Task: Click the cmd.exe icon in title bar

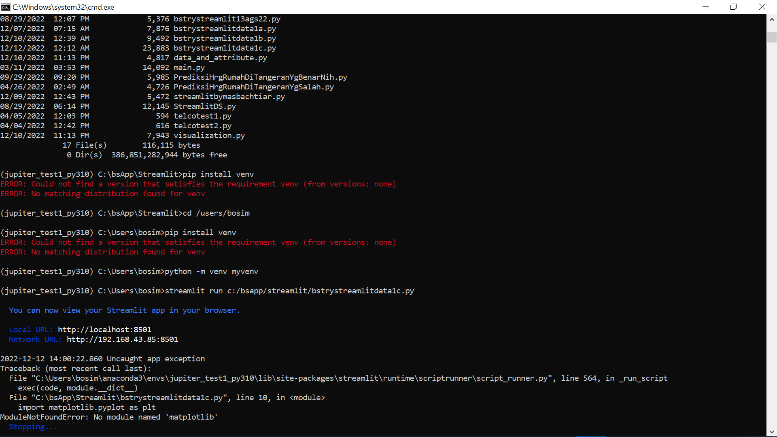Action: click(x=5, y=7)
